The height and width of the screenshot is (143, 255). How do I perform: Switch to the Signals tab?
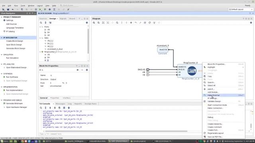(x=63, y=19)
